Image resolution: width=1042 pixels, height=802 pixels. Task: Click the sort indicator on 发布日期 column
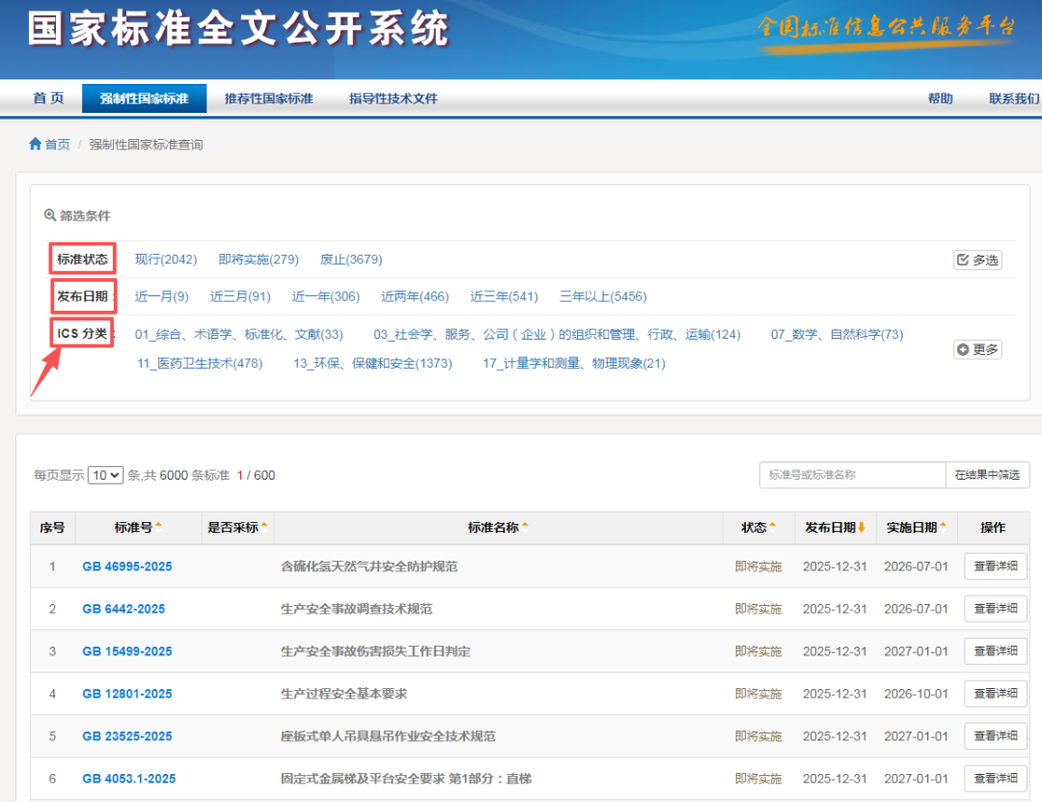point(864,528)
